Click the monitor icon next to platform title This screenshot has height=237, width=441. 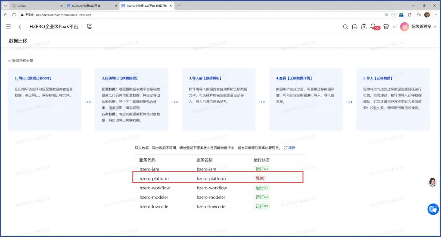(x=90, y=27)
